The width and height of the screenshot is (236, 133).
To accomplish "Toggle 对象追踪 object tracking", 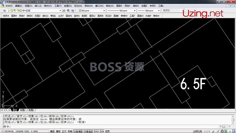I will coord(89,131).
